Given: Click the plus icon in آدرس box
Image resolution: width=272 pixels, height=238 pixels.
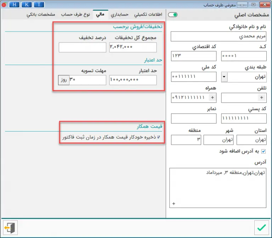Looking at the screenshot, I should [174, 204].
